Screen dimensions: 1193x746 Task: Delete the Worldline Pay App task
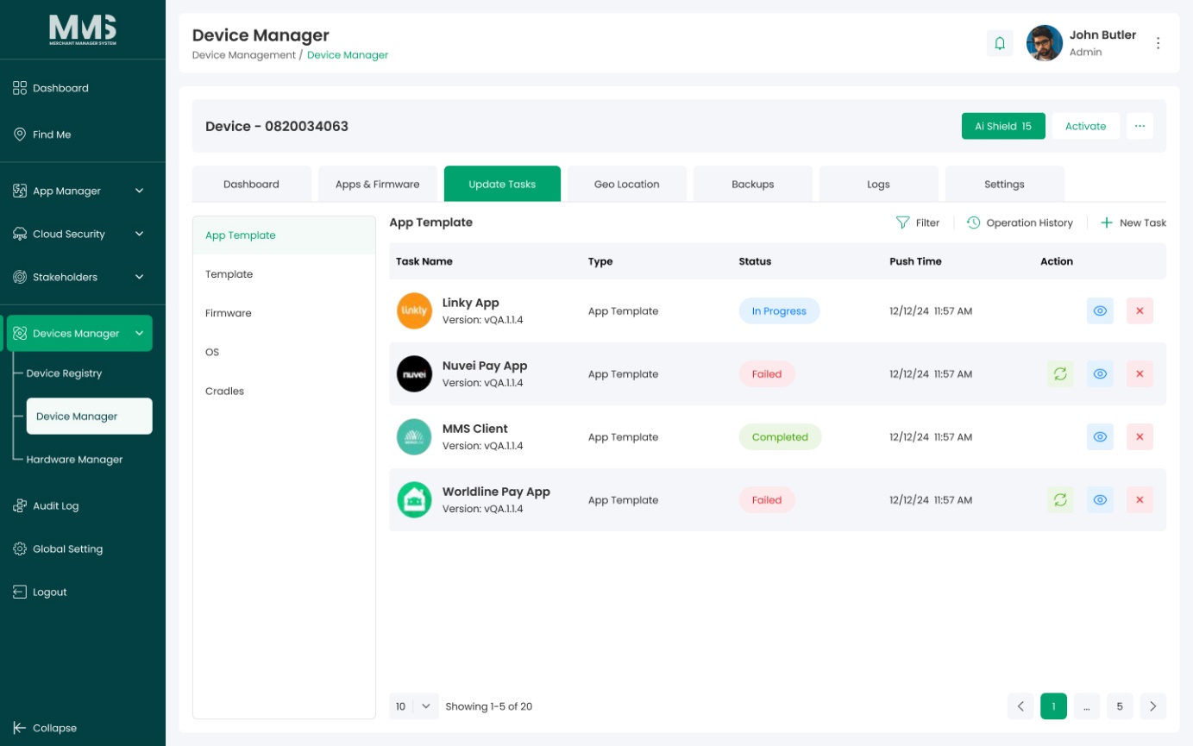[1140, 500]
